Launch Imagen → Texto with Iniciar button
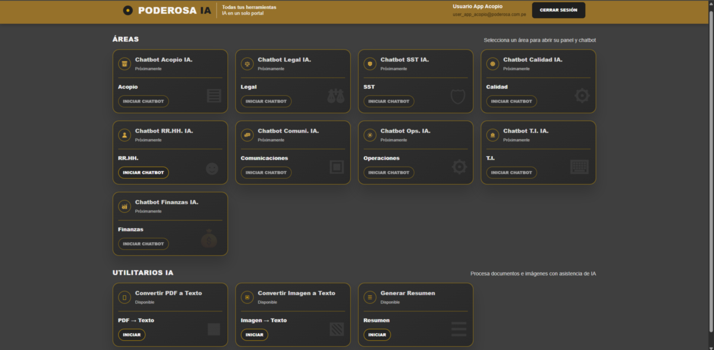The image size is (714, 350). [x=255, y=335]
